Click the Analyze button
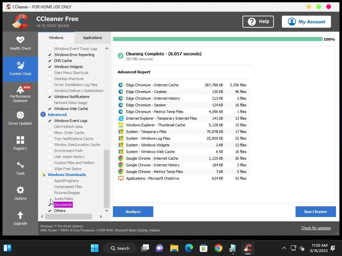 [x=133, y=212]
